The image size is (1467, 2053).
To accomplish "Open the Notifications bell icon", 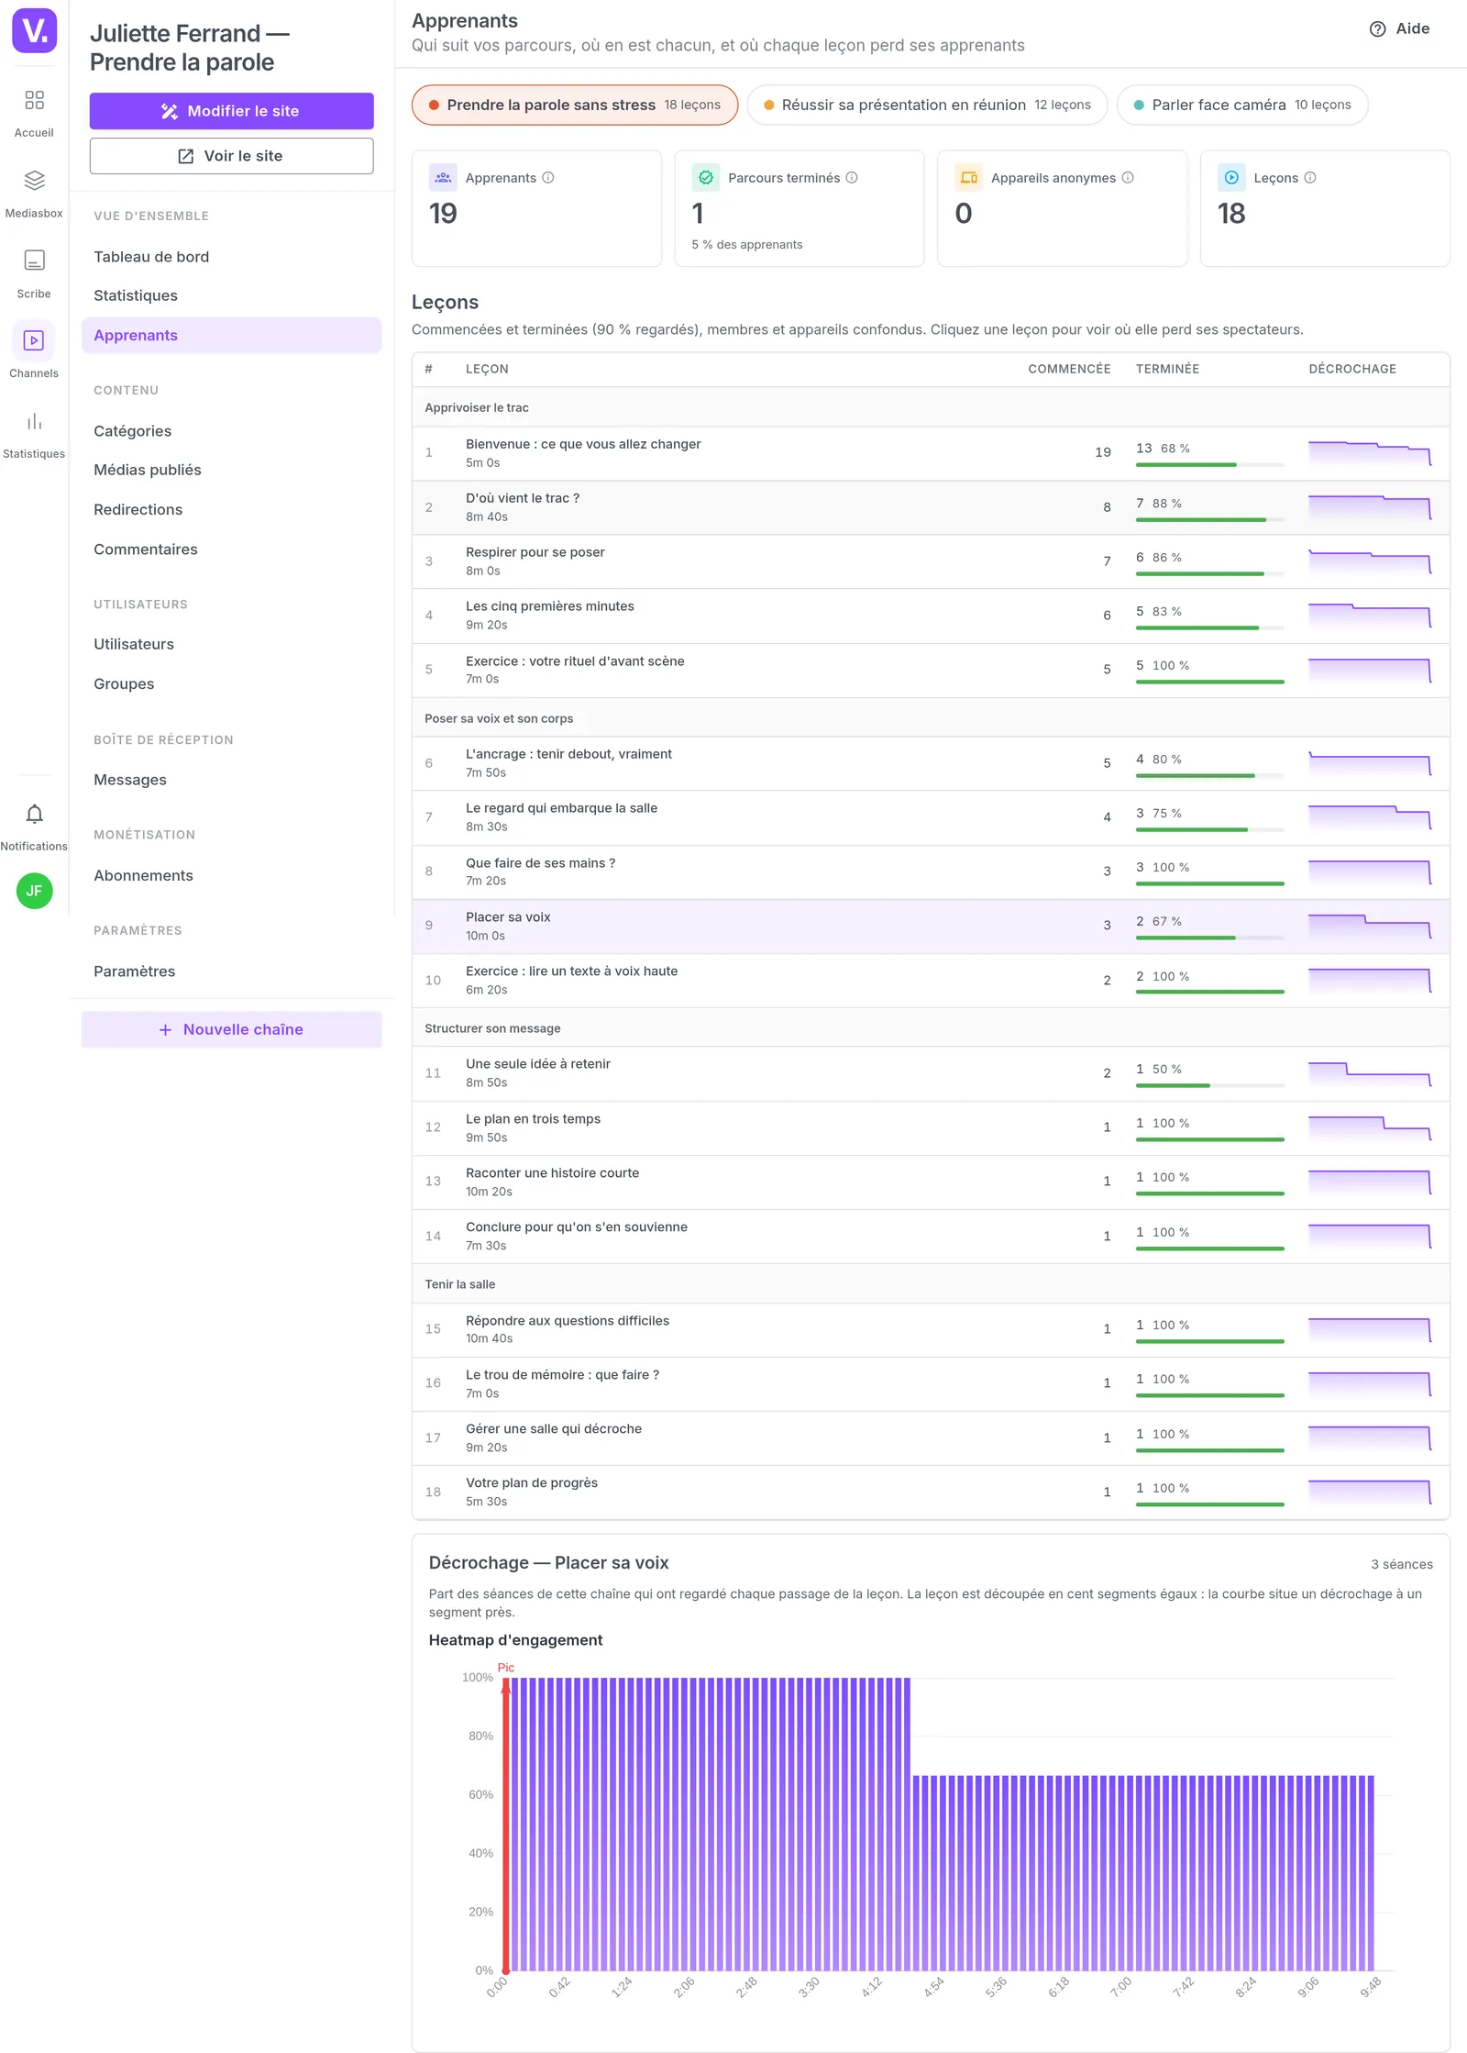I will point(34,814).
